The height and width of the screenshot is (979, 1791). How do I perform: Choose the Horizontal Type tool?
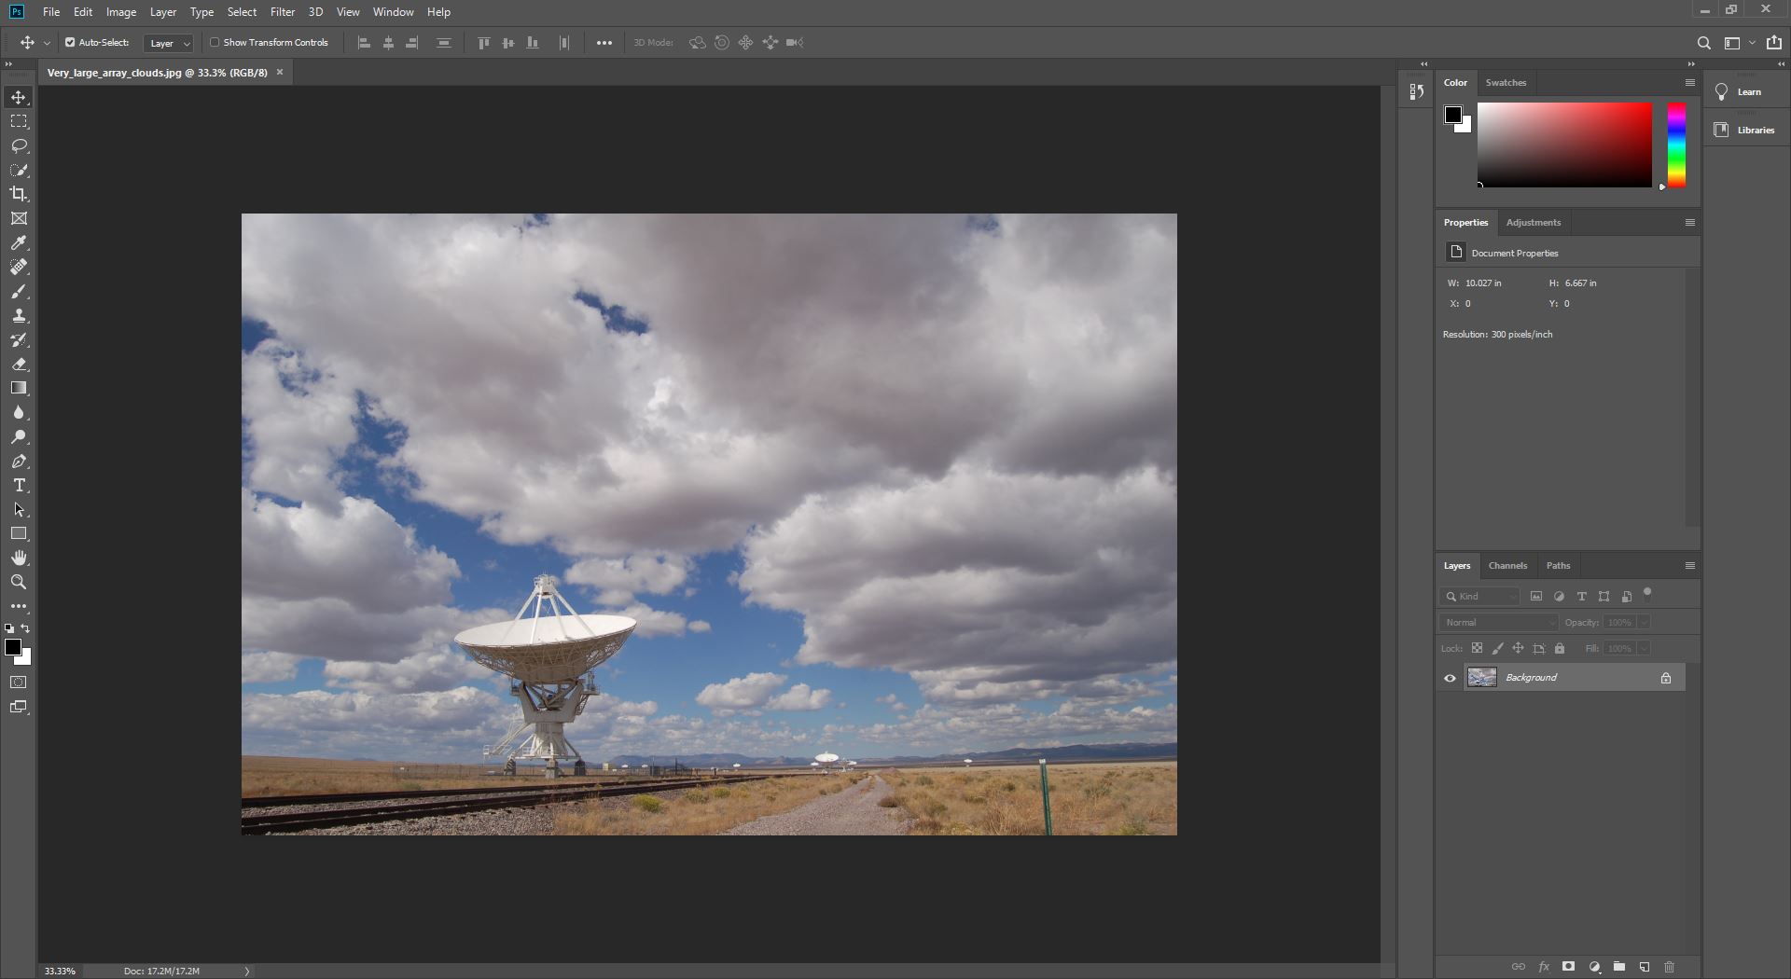tap(19, 485)
